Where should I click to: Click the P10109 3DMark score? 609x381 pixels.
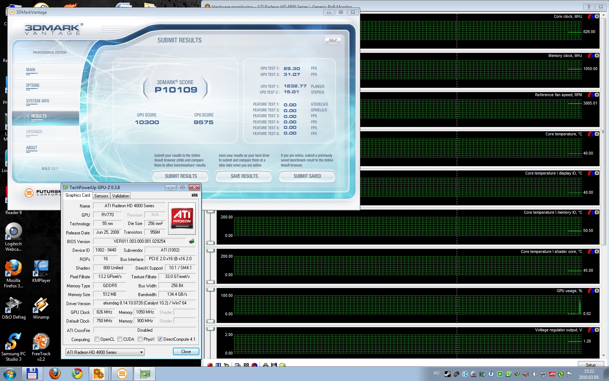pyautogui.click(x=176, y=90)
